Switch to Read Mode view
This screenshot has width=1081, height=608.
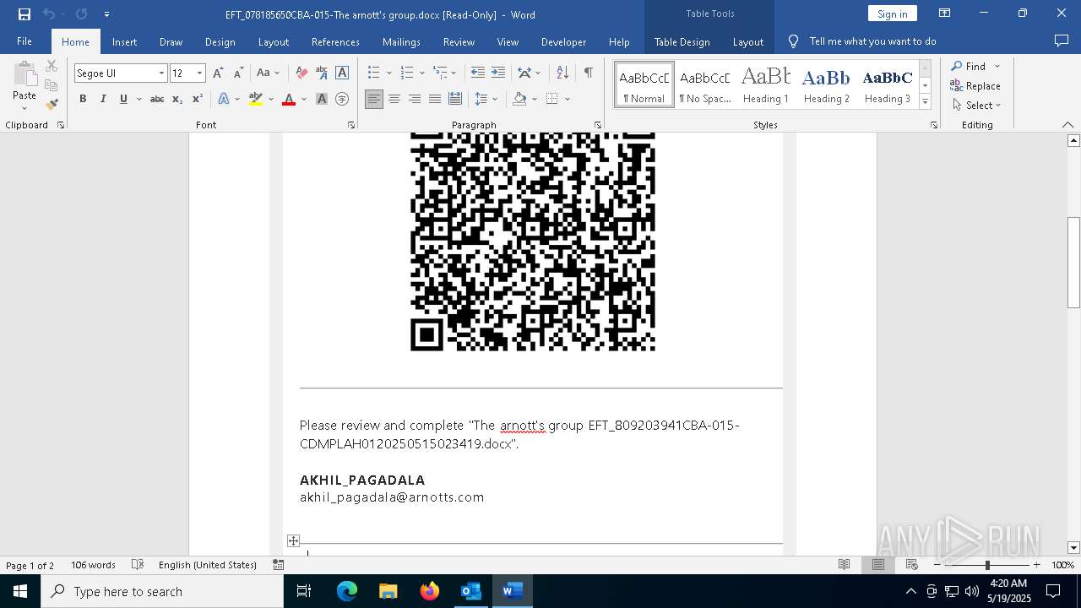[844, 565]
